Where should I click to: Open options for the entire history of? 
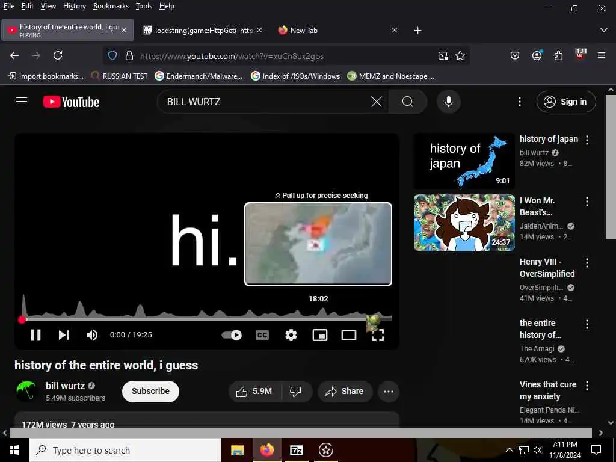tap(587, 324)
